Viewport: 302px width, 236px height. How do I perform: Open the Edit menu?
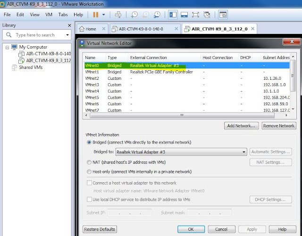tap(20, 15)
